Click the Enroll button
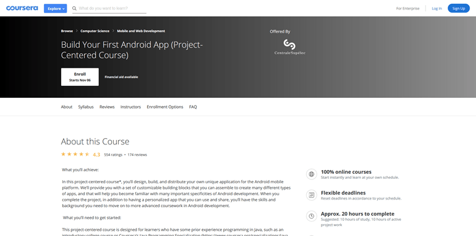 tap(80, 77)
